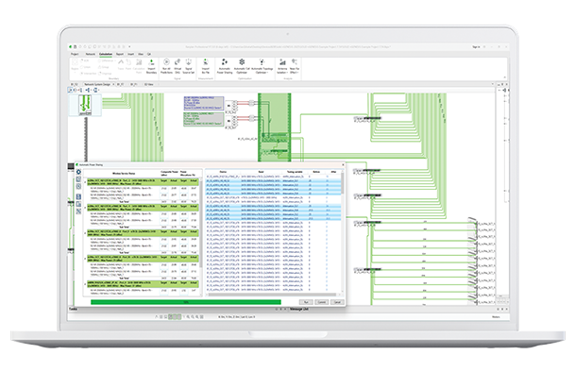Open the Report ribbon tab
The height and width of the screenshot is (372, 575).
(x=120, y=54)
